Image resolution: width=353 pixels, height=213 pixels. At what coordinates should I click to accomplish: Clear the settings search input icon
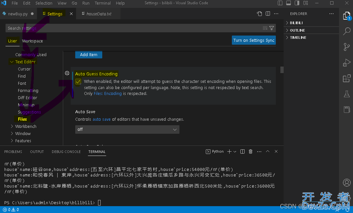(265, 28)
